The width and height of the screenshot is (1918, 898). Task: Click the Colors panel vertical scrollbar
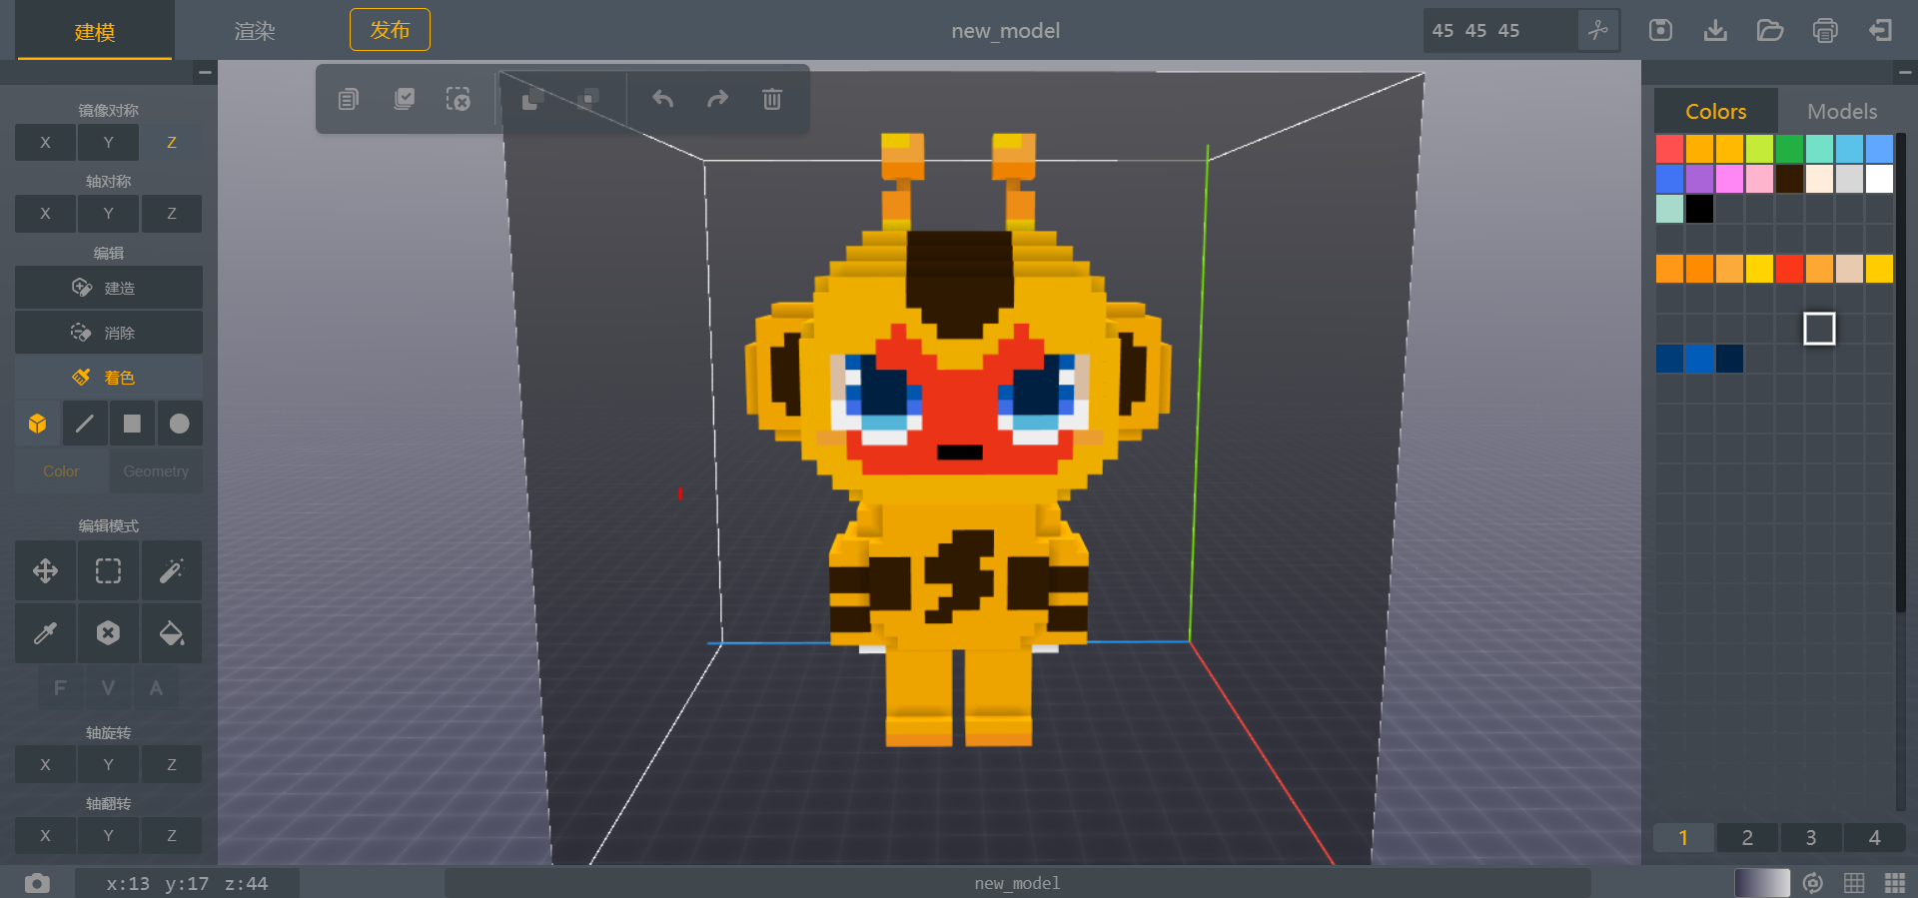pyautogui.click(x=1901, y=372)
